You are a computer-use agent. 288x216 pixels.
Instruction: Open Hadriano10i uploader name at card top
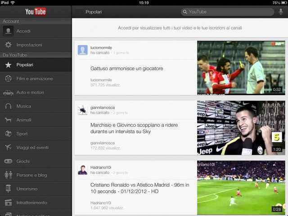tap(101, 167)
